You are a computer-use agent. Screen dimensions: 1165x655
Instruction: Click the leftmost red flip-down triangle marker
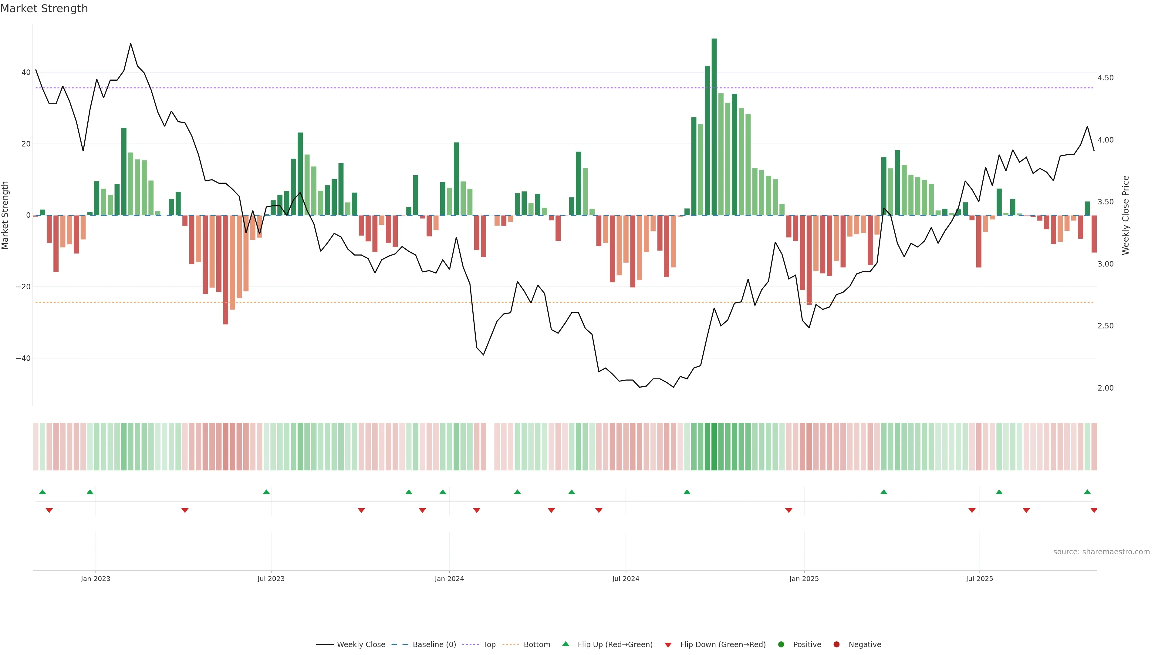click(49, 510)
